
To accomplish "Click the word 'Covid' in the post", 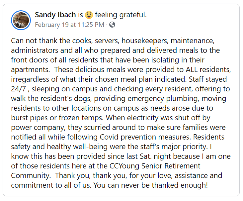I will [109, 137].
